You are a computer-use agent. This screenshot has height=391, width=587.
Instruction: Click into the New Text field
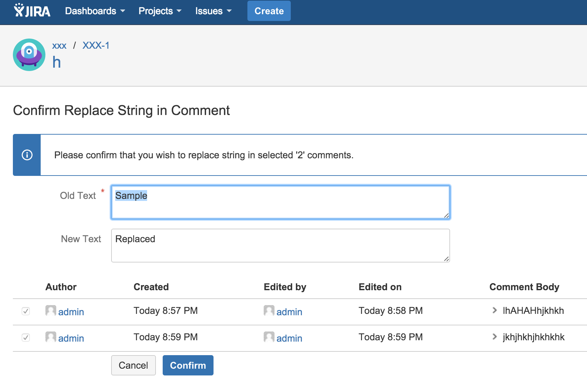pos(281,246)
